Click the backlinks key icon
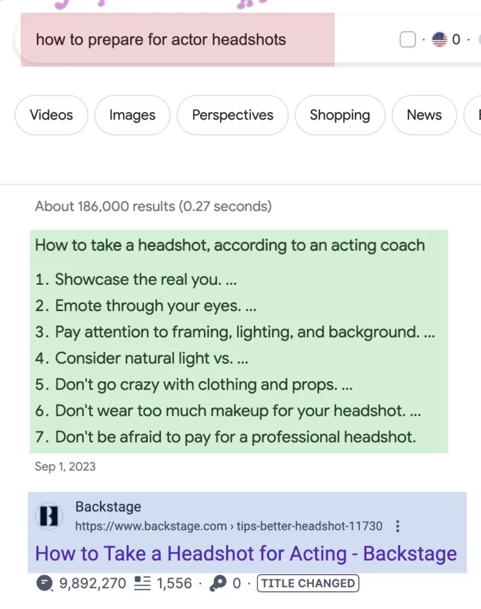This screenshot has width=481, height=609. pos(218,583)
